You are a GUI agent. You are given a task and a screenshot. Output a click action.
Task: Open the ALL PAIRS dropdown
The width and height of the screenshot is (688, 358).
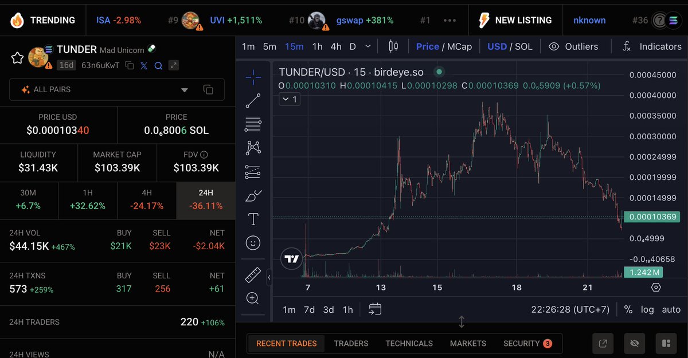(117, 90)
